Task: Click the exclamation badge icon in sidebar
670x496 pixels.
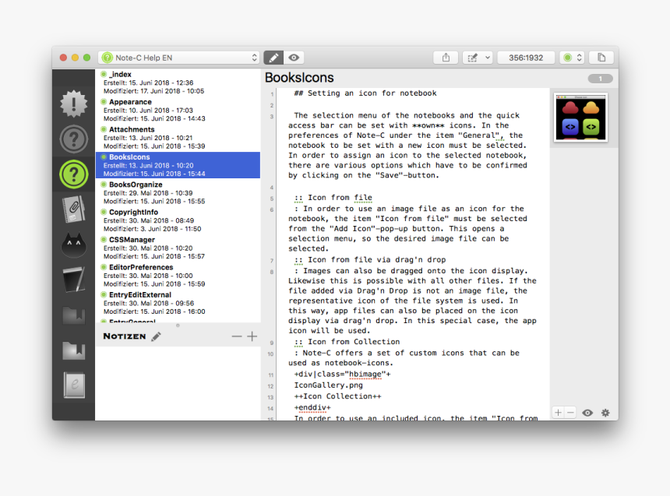Action: [73, 104]
